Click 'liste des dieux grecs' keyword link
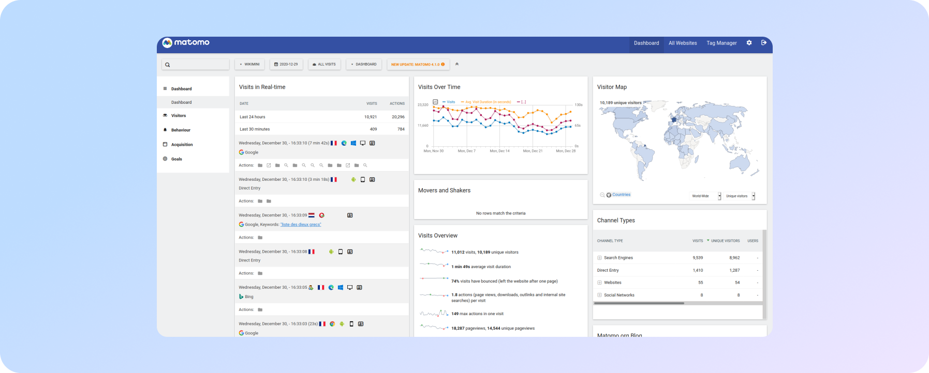This screenshot has width=929, height=373. coord(301,225)
